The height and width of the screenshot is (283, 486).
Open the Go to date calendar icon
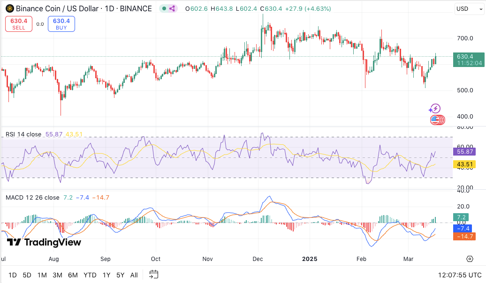pos(154,275)
